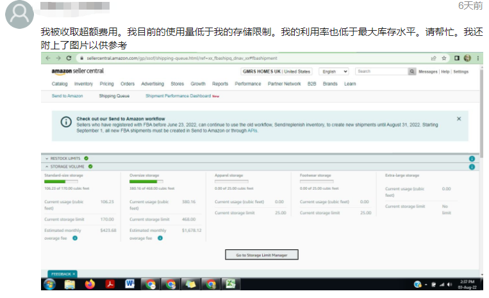Image resolution: width=489 pixels, height=298 pixels.
Task: Dismiss the Send to Amazon workflow banner
Action: (x=459, y=119)
